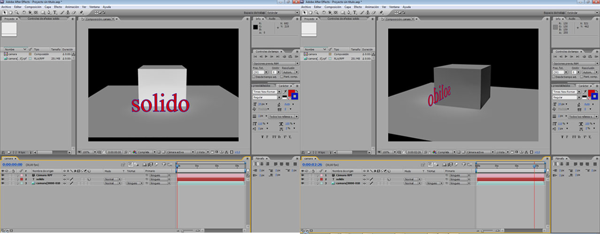
Task: Open Archivo menu in right window
Action: (x=306, y=8)
